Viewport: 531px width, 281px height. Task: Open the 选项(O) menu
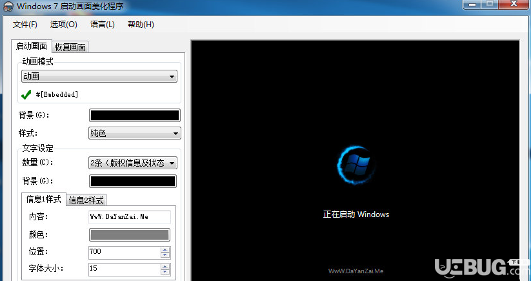[64, 25]
